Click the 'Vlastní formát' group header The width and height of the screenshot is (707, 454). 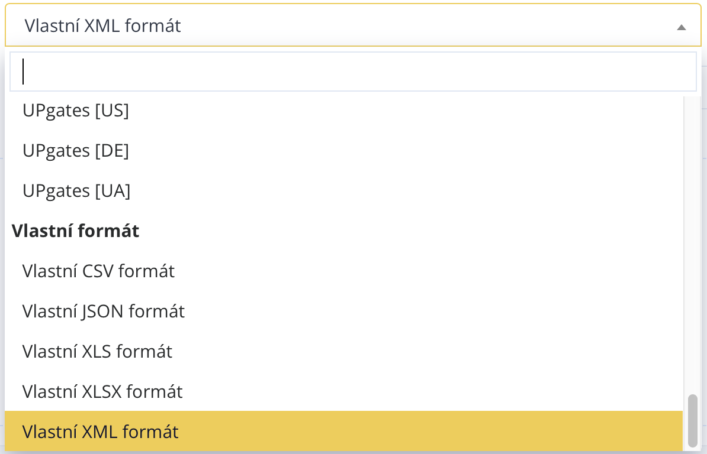(x=76, y=231)
